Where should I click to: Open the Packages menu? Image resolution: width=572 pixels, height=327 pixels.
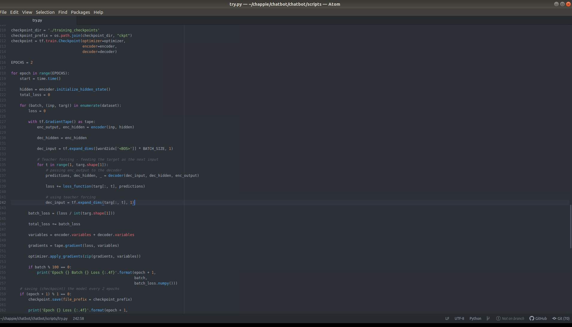click(x=80, y=12)
